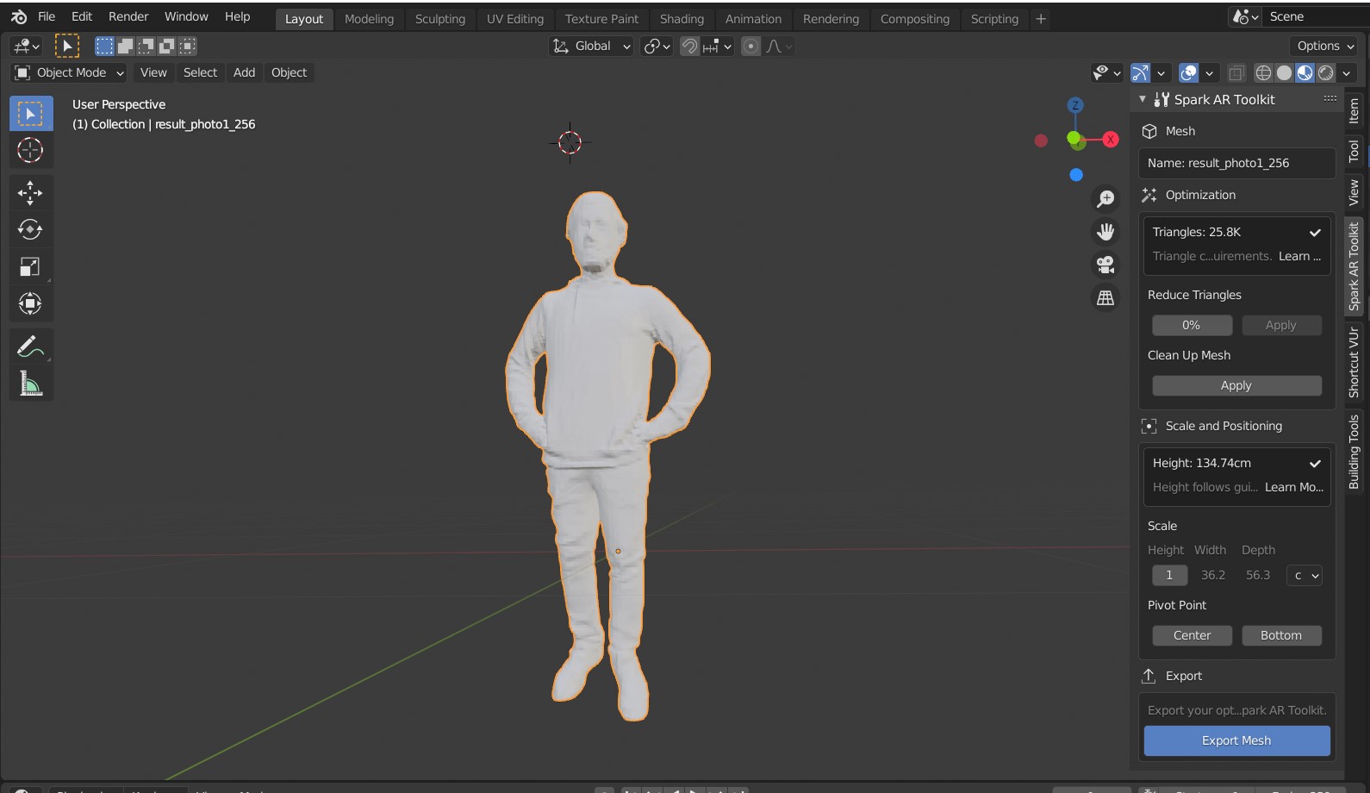
Task: Open Global transform orientation dropdown
Action: coord(592,47)
